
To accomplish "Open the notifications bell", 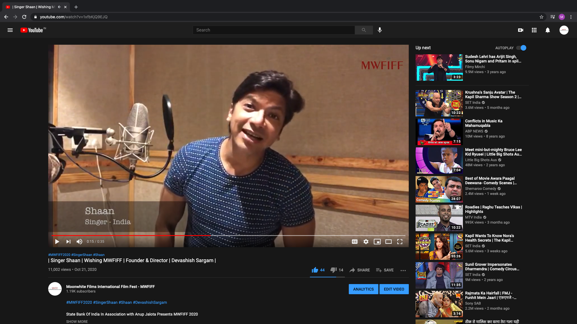I will [548, 30].
